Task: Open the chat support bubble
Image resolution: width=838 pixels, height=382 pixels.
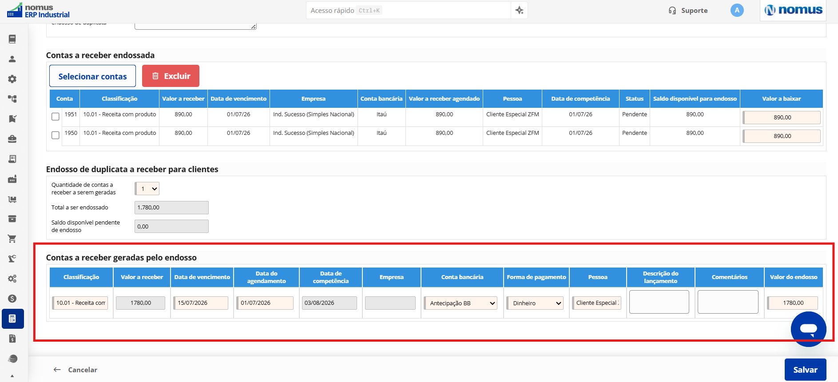Action: click(x=808, y=329)
